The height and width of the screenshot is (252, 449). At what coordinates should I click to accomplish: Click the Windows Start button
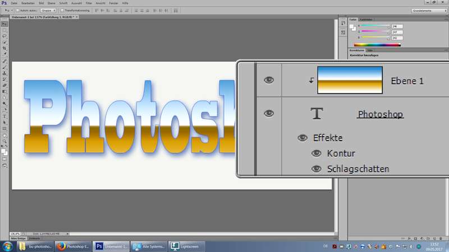[7, 246]
